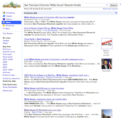The image size is (121, 118).
Task: Filter by Images under All news
Action: point(6,41)
